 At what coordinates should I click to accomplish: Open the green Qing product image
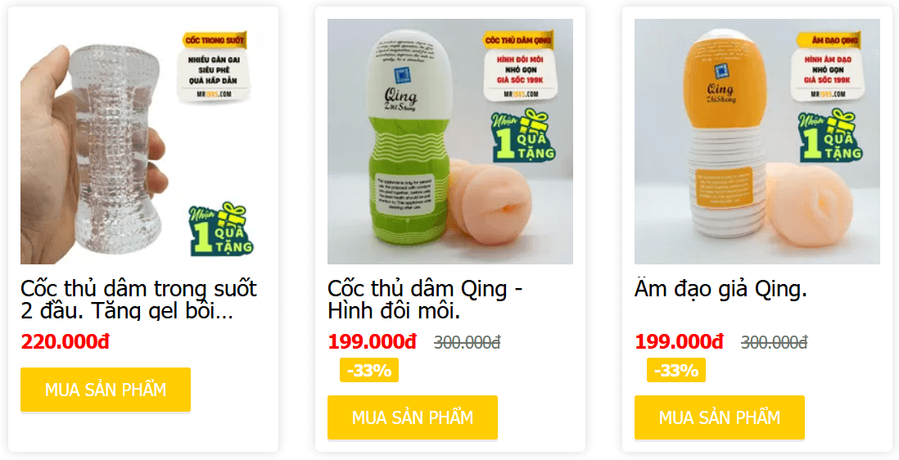click(450, 142)
